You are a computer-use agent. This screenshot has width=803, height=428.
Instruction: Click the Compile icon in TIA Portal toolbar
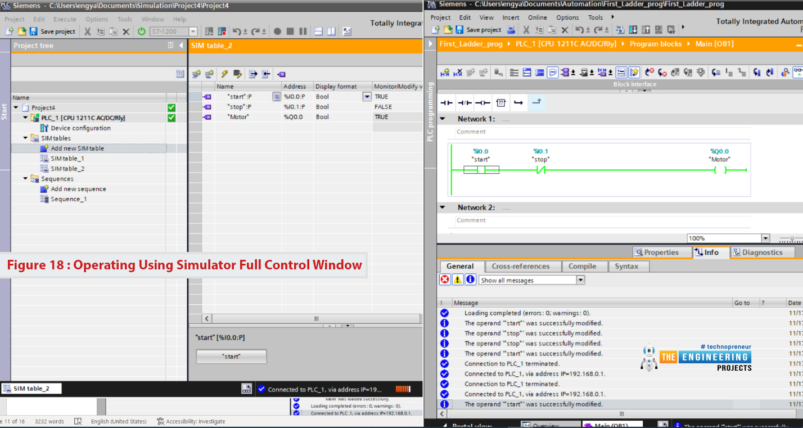[621, 30]
